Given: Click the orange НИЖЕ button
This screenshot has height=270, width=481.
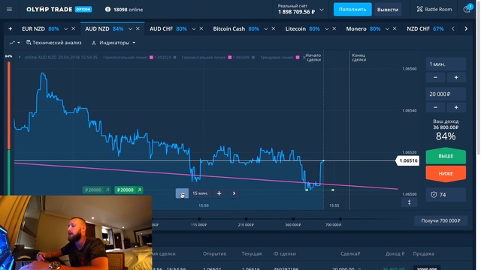Looking at the screenshot, I should [x=446, y=173].
